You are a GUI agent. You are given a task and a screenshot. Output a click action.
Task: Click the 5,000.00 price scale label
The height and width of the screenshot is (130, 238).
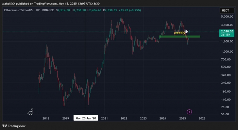click(x=227, y=17)
